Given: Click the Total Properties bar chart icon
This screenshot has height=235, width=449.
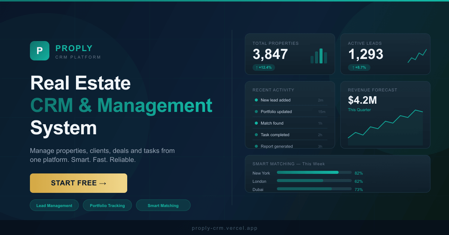Looking at the screenshot, I should (319, 56).
